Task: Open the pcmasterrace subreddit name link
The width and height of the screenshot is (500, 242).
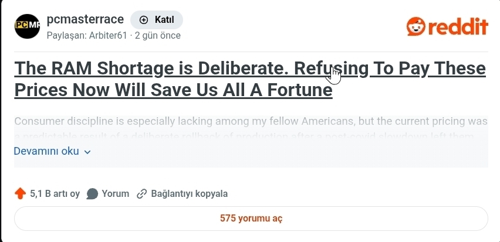Action: [x=85, y=19]
